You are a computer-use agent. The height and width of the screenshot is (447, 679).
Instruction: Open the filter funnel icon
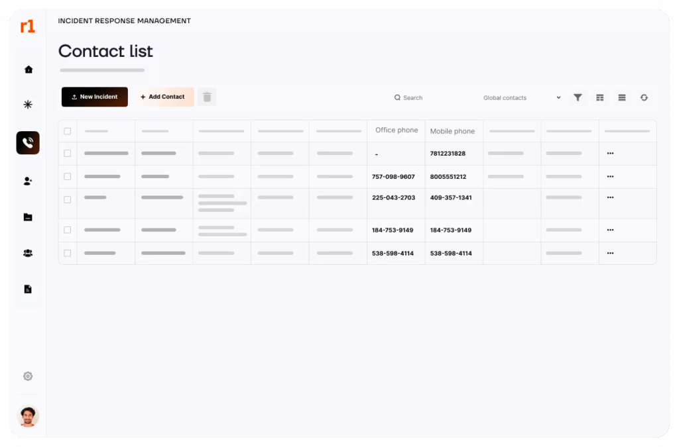pyautogui.click(x=578, y=98)
